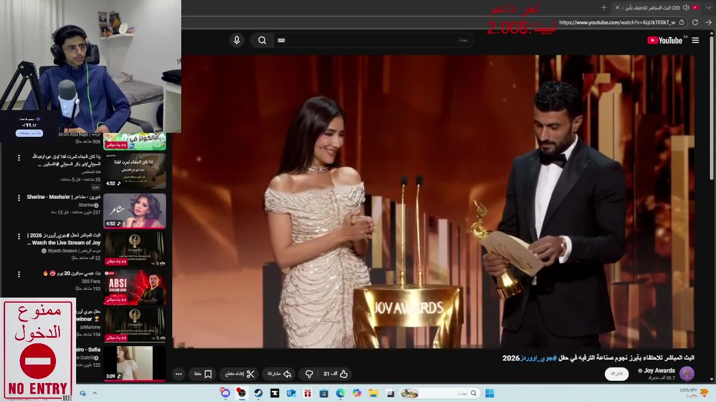Click on the Joy Awards video player
Image resolution: width=716 pixels, height=402 pixels.
click(x=434, y=201)
